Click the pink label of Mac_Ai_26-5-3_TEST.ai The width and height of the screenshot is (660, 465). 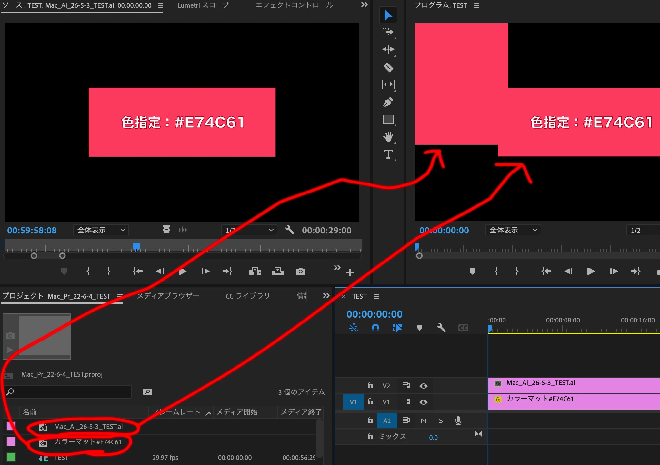click(11, 426)
